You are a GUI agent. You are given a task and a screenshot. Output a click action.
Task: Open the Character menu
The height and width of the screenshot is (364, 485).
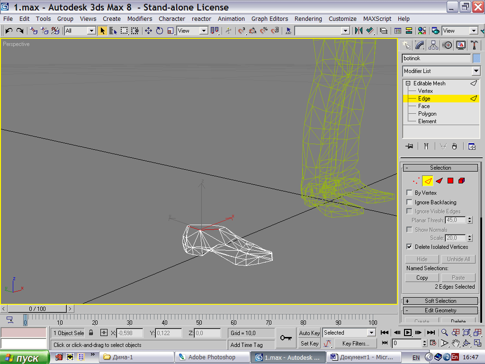pos(172,19)
